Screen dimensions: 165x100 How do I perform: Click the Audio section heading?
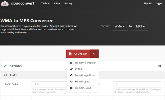click(13, 75)
